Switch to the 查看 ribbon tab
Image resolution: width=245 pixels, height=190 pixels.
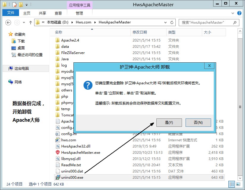[x=58, y=13]
